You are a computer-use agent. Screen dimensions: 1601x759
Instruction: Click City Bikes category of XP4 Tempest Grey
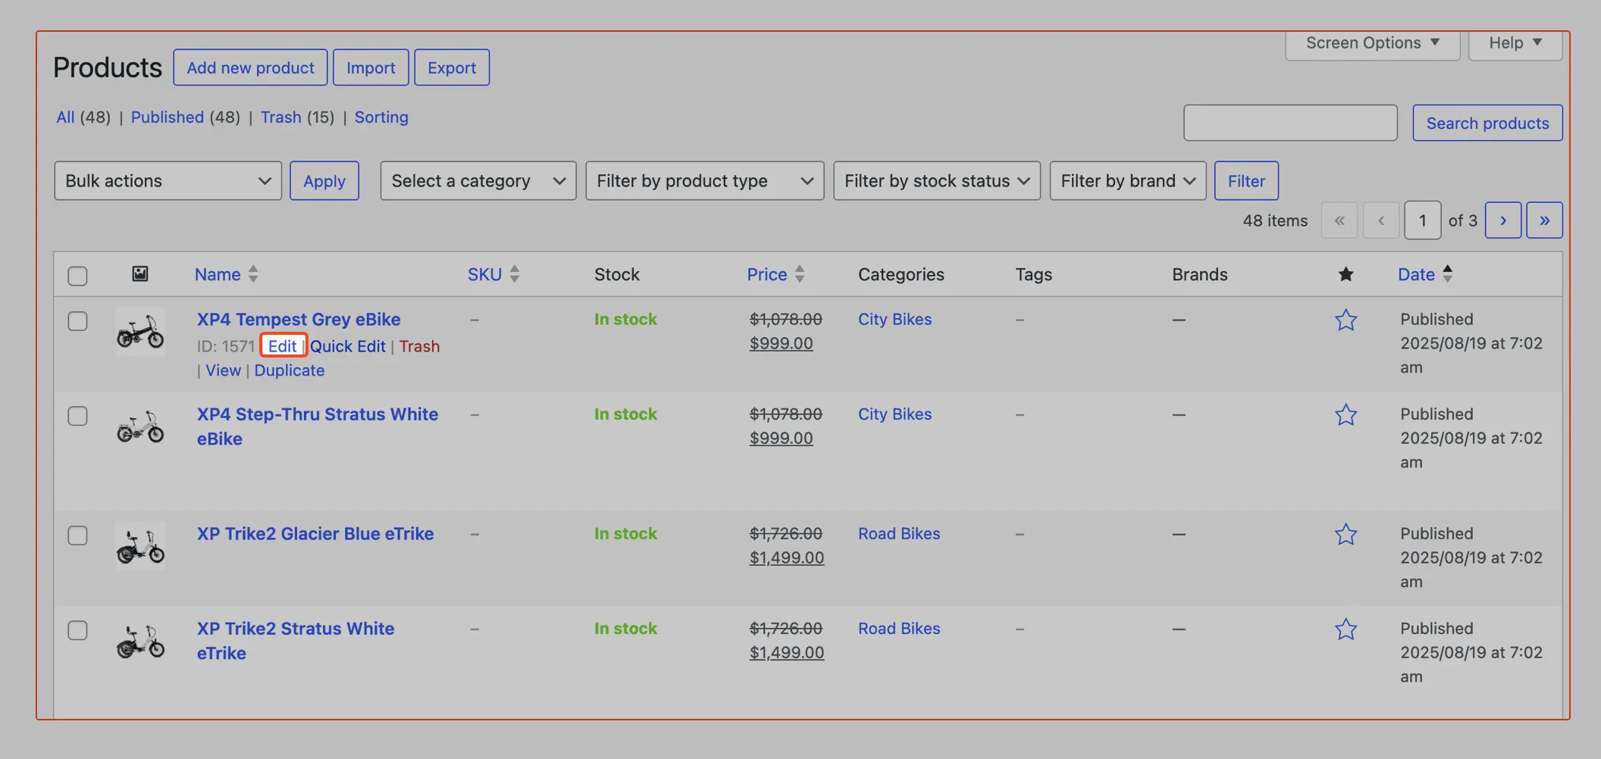pyautogui.click(x=894, y=320)
